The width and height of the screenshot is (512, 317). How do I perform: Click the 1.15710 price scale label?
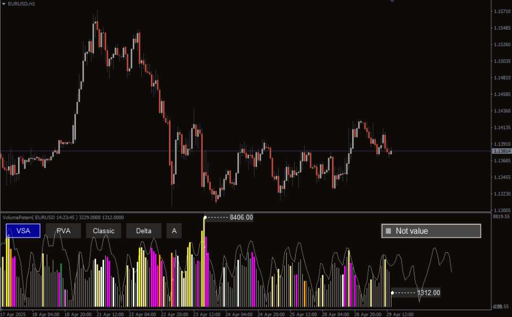(x=501, y=11)
